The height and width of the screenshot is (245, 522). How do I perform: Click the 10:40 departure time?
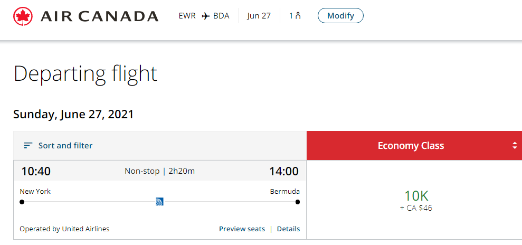[x=36, y=171]
